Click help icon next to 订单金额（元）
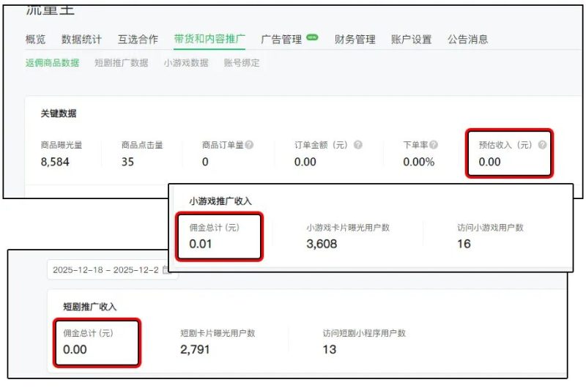The width and height of the screenshot is (586, 388). [x=358, y=144]
